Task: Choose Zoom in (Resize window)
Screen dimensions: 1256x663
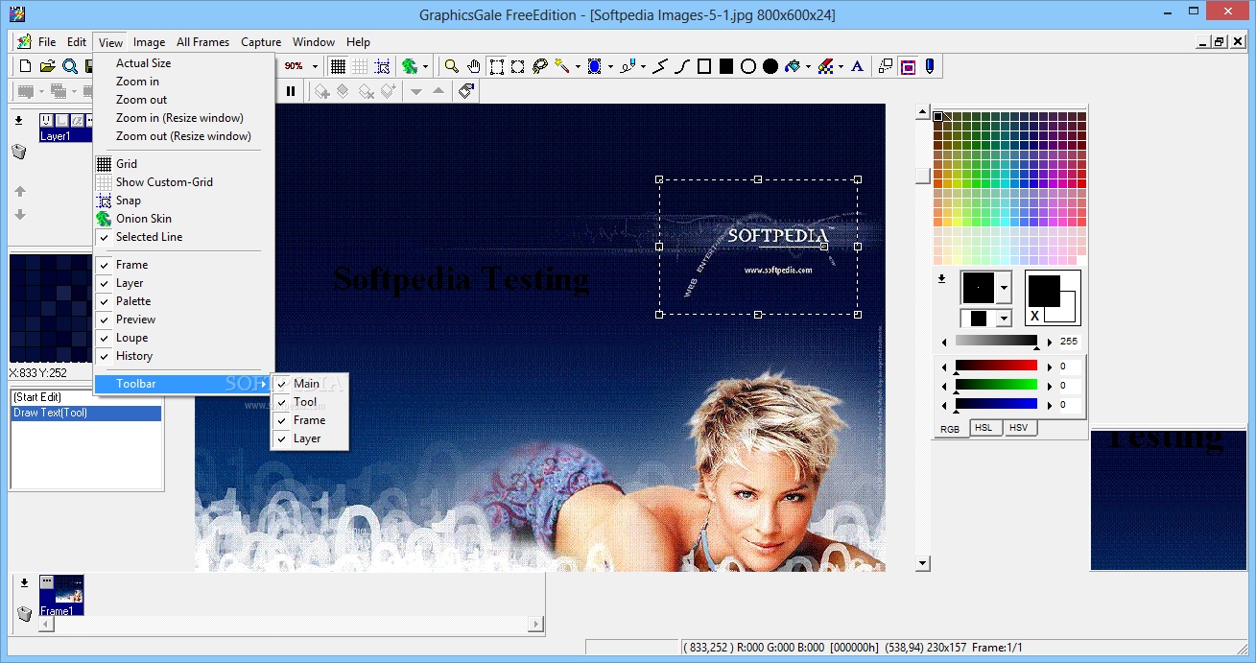Action: [178, 118]
